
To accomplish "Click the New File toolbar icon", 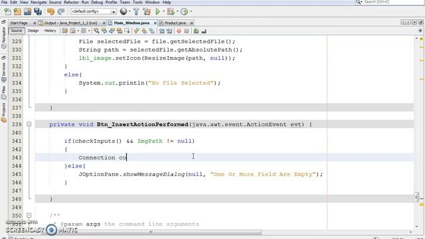I will (7, 12).
